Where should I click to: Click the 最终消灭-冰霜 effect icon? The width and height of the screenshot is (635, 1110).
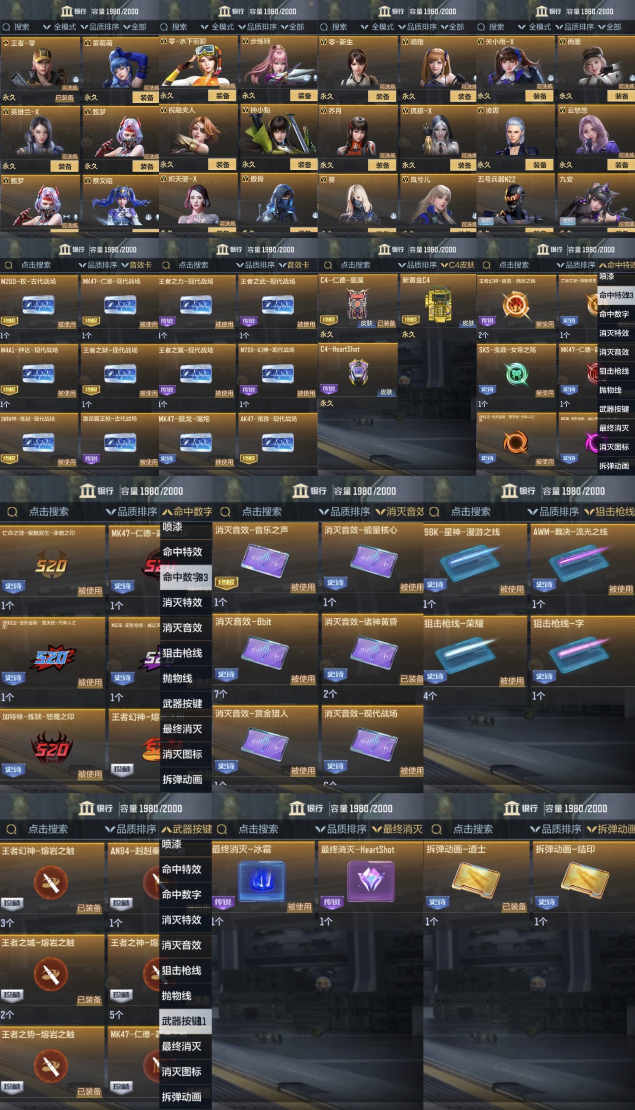[x=262, y=881]
